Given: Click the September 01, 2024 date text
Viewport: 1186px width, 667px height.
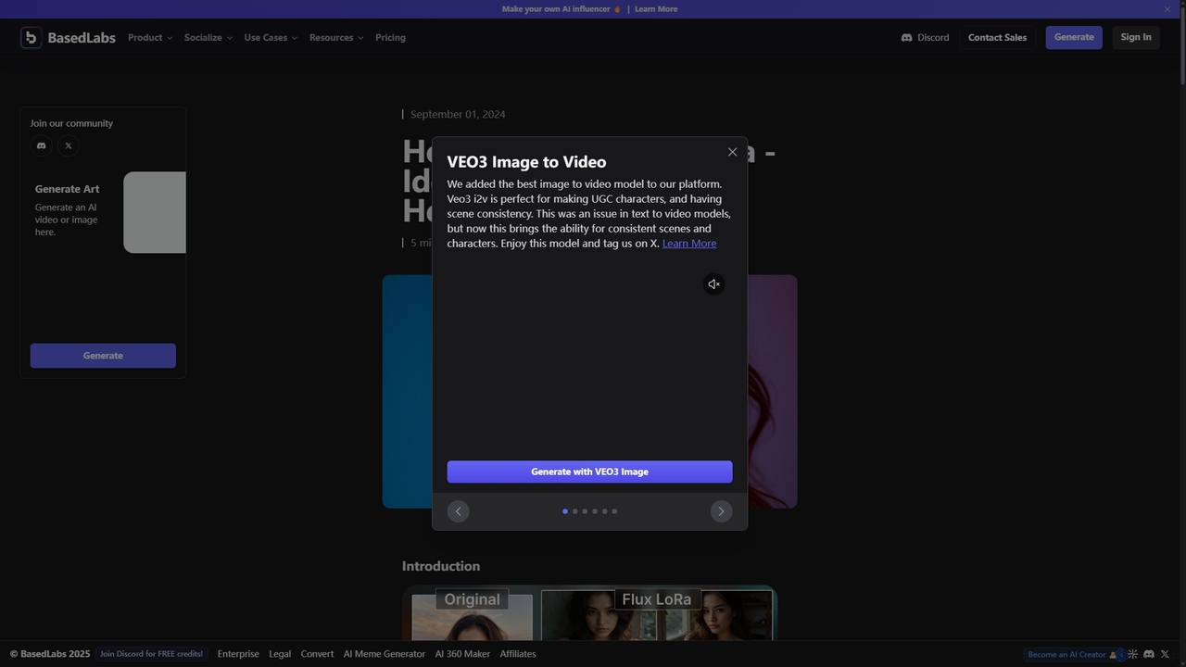Looking at the screenshot, I should 458,115.
